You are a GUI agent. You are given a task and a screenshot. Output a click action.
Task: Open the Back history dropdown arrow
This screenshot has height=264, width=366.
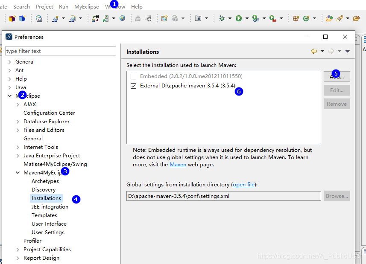coord(322,51)
